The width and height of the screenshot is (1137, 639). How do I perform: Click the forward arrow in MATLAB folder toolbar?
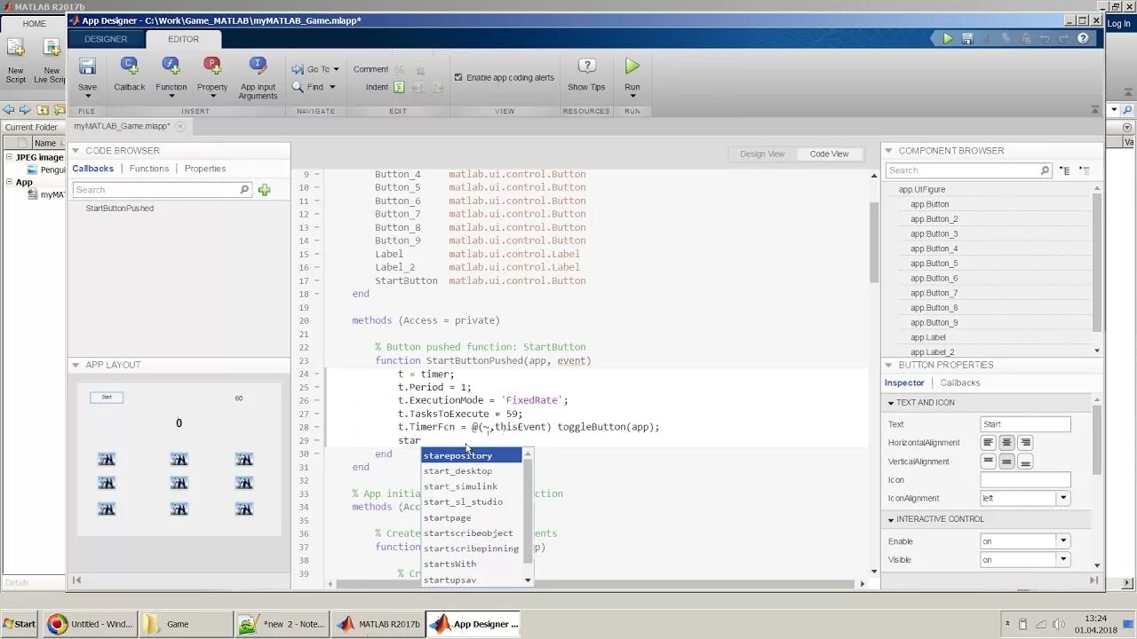click(x=25, y=110)
